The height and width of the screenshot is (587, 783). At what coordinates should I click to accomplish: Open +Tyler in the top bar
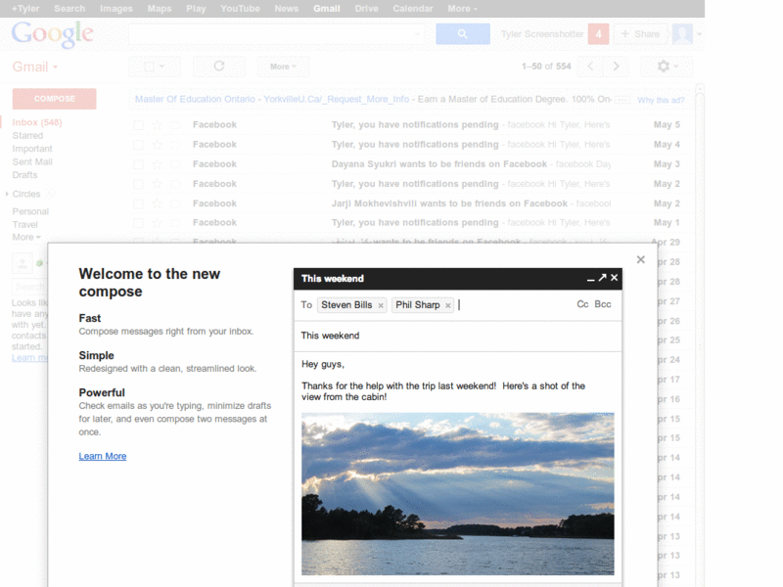[x=25, y=9]
